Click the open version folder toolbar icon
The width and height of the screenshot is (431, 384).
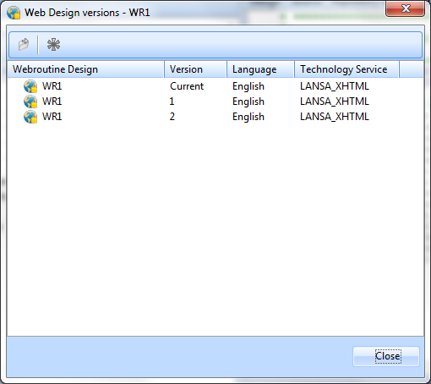click(24, 45)
